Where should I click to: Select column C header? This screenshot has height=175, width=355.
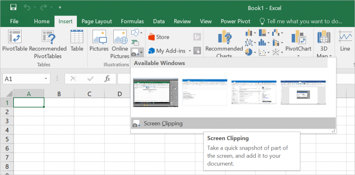pyautogui.click(x=89, y=94)
